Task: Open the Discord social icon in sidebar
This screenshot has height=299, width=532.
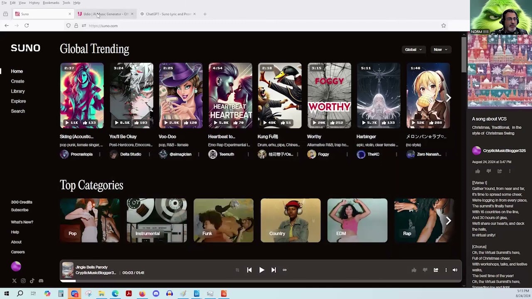Action: click(41, 281)
